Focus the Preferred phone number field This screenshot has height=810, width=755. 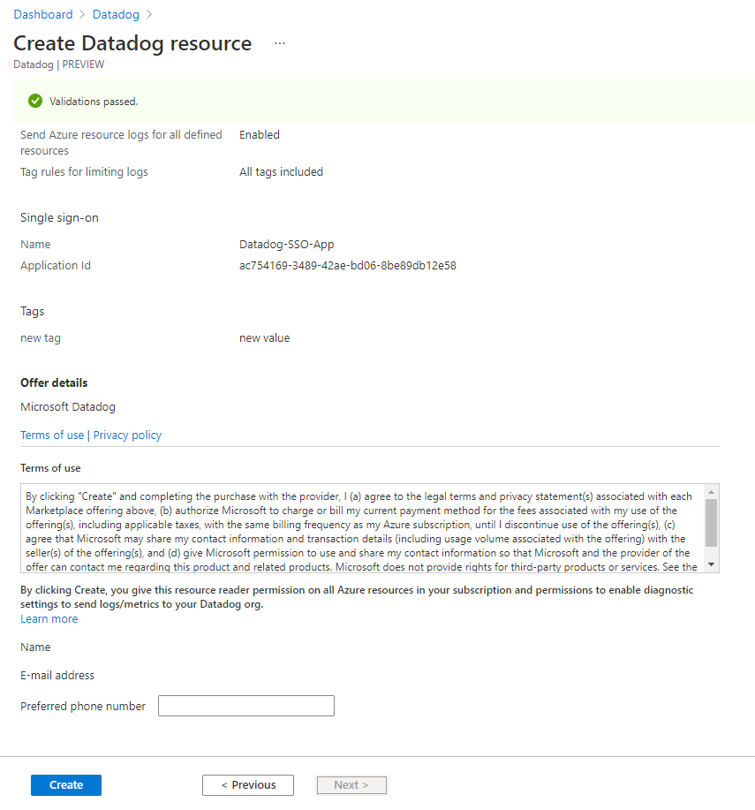click(245, 706)
